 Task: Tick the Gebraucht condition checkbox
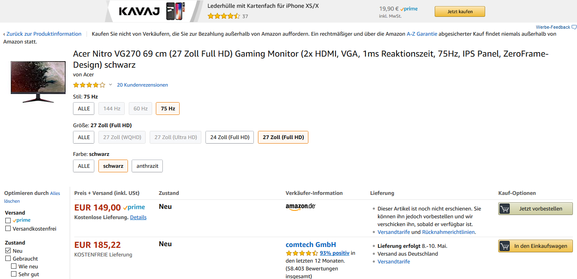8,258
